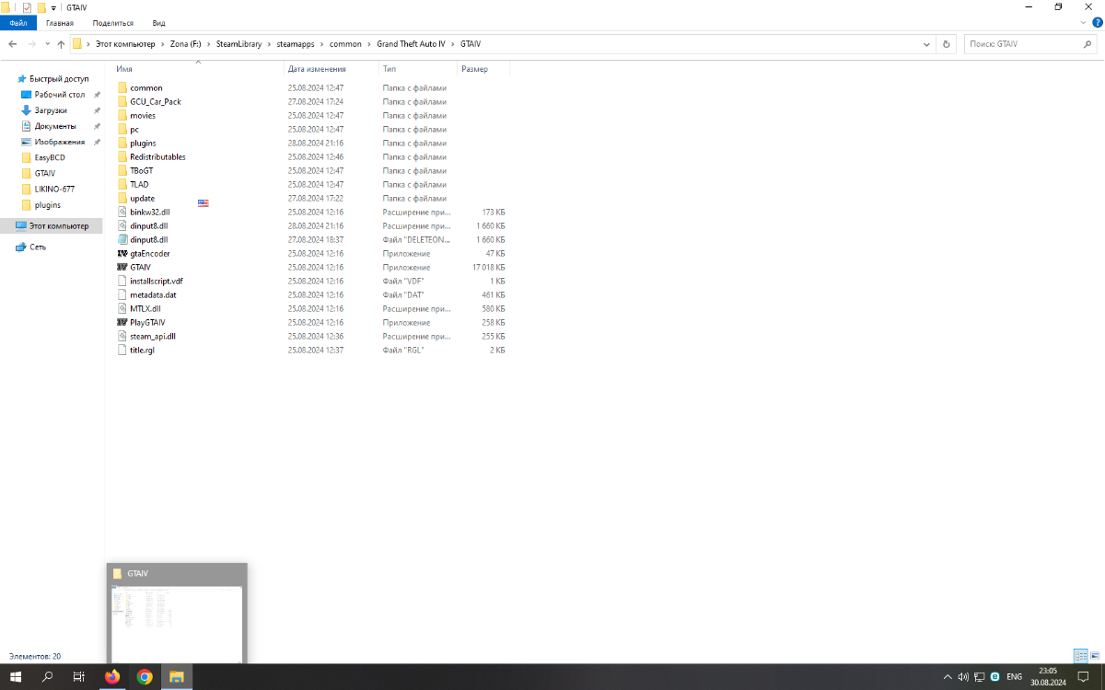
Task: Select Этот компьютер in navigation pane
Action: 59,225
